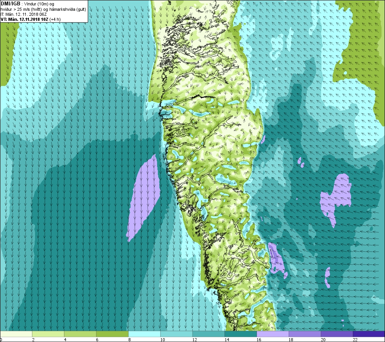Viewport: 385px width, 342px height.
Task: Click the 20–22 m/s violet legend swatch
Action: (337, 334)
